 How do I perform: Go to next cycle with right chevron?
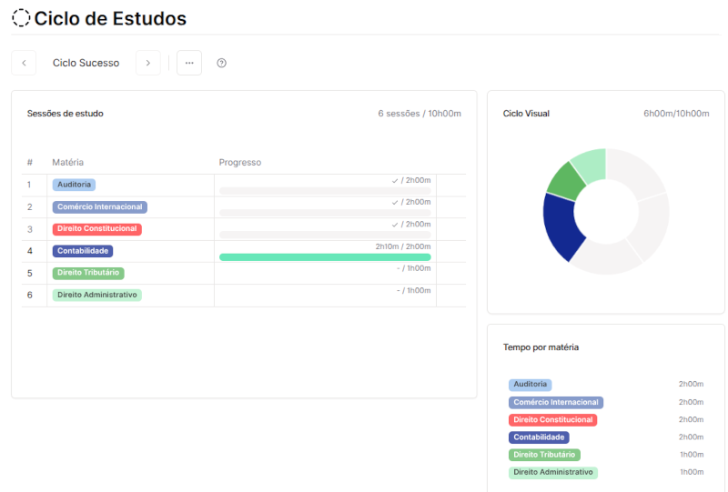pos(148,63)
